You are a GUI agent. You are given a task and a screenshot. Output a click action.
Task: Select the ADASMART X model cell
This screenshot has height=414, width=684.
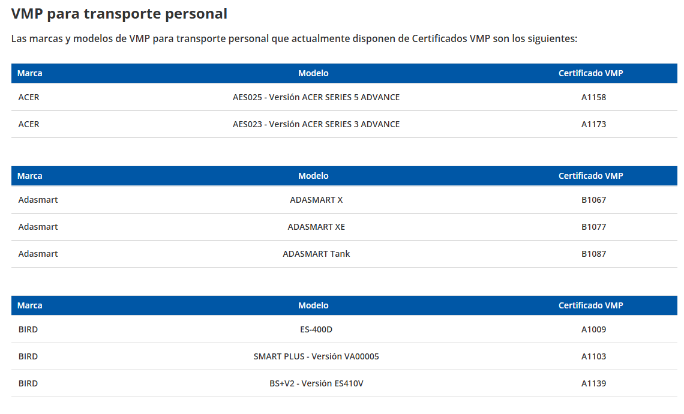[316, 200]
